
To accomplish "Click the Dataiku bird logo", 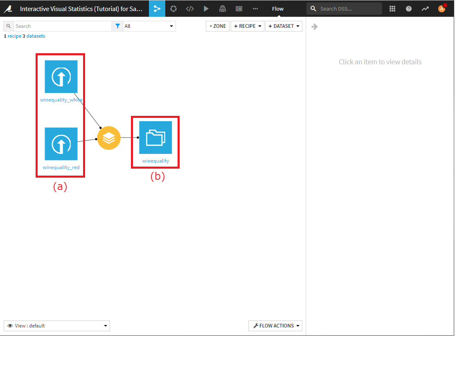I will [8, 9].
